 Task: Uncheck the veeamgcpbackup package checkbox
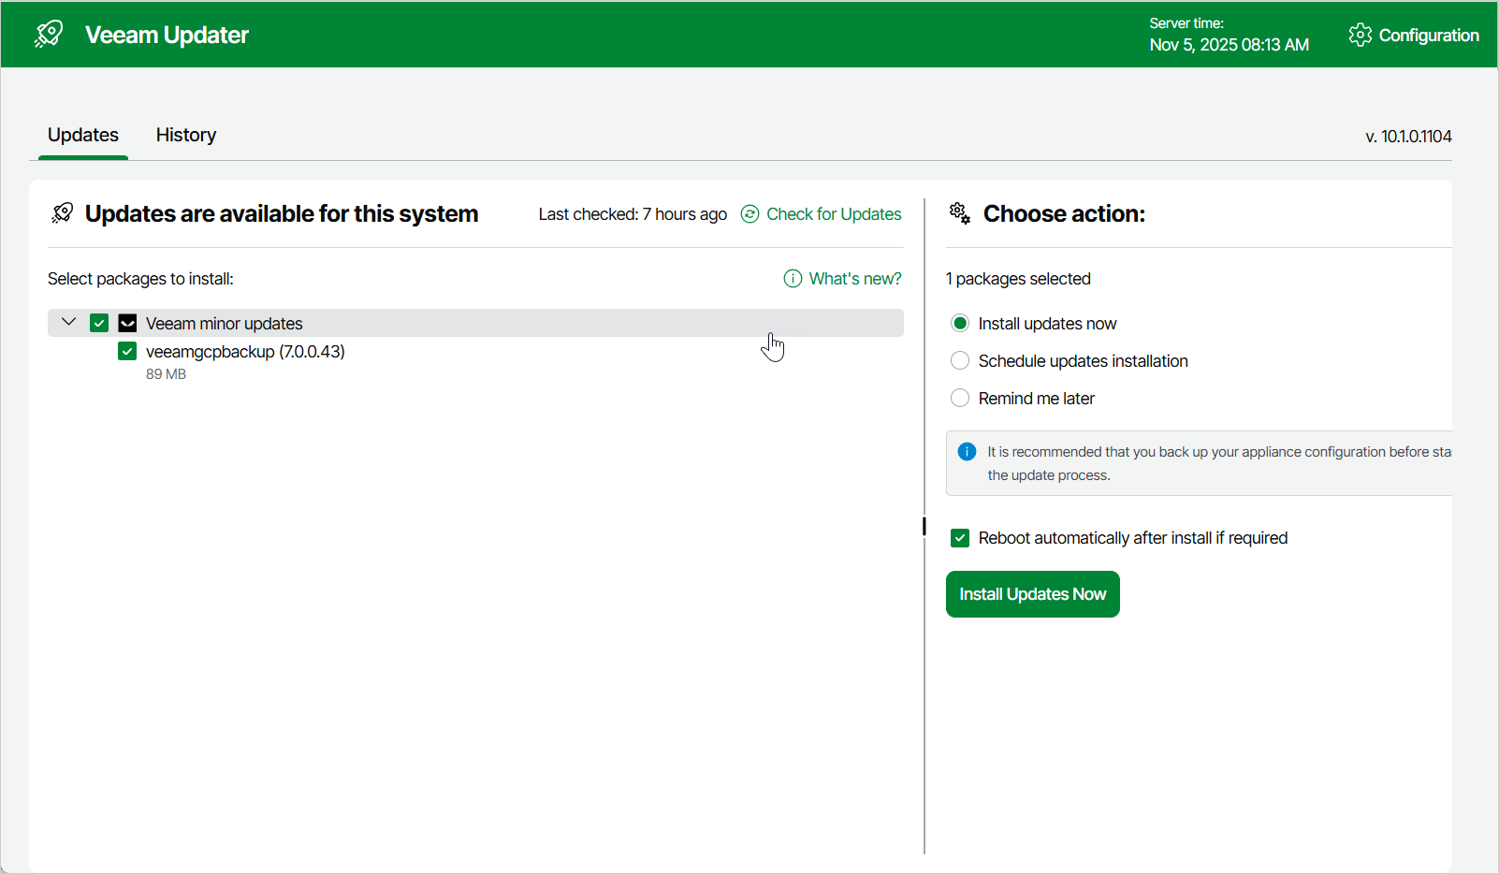127,351
